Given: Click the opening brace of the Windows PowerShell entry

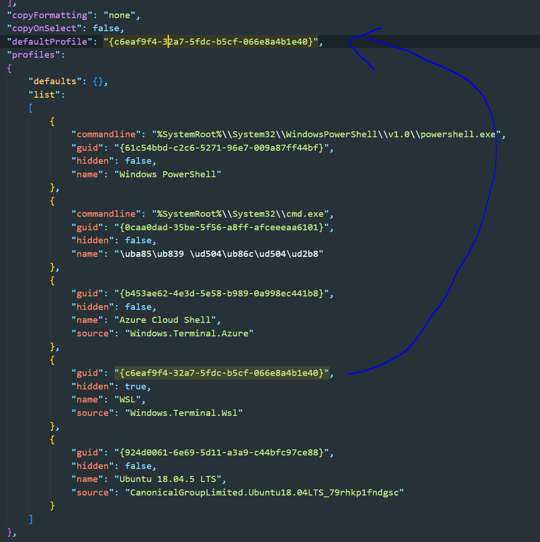Looking at the screenshot, I should click(52, 121).
